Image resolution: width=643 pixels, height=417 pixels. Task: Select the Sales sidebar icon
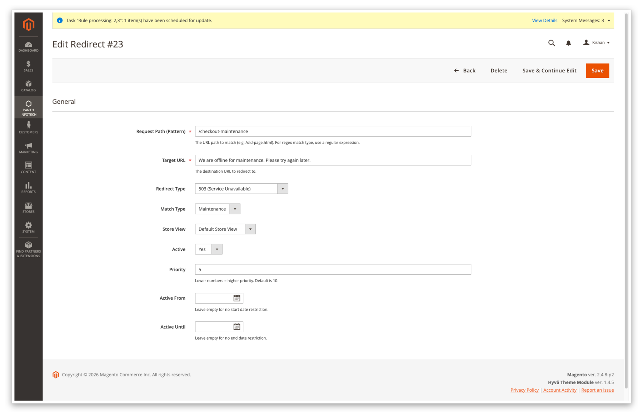(x=28, y=66)
